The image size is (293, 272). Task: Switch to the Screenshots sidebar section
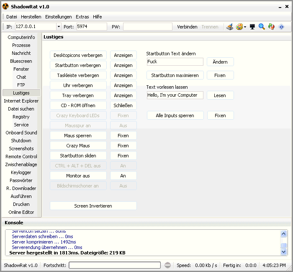pyautogui.click(x=21, y=149)
